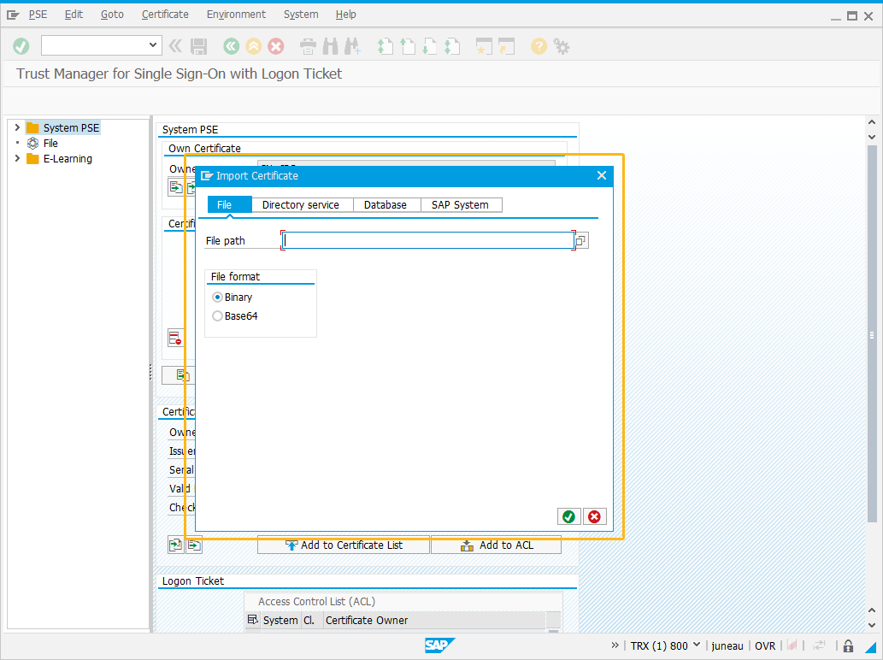Image resolution: width=883 pixels, height=660 pixels.
Task: Open the Environment menu
Action: click(236, 15)
